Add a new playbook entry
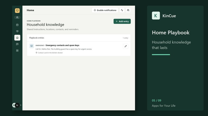This screenshot has width=208, height=116. click(x=122, y=21)
